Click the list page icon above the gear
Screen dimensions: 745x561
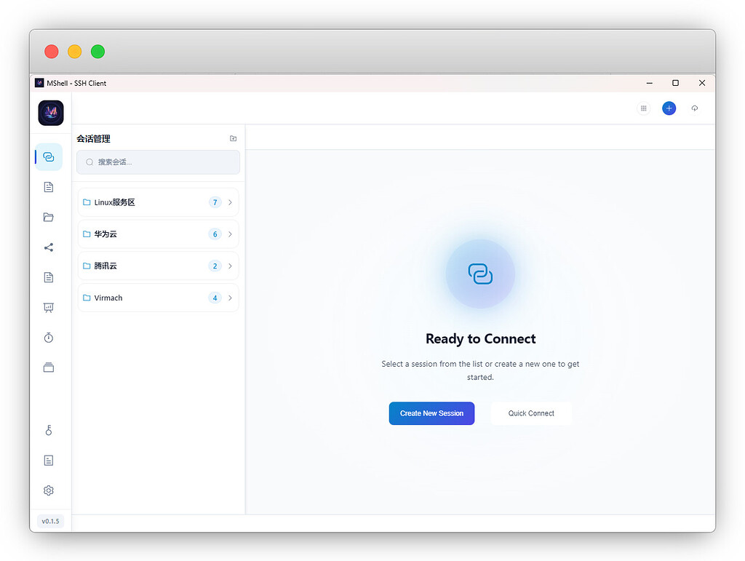coord(49,461)
